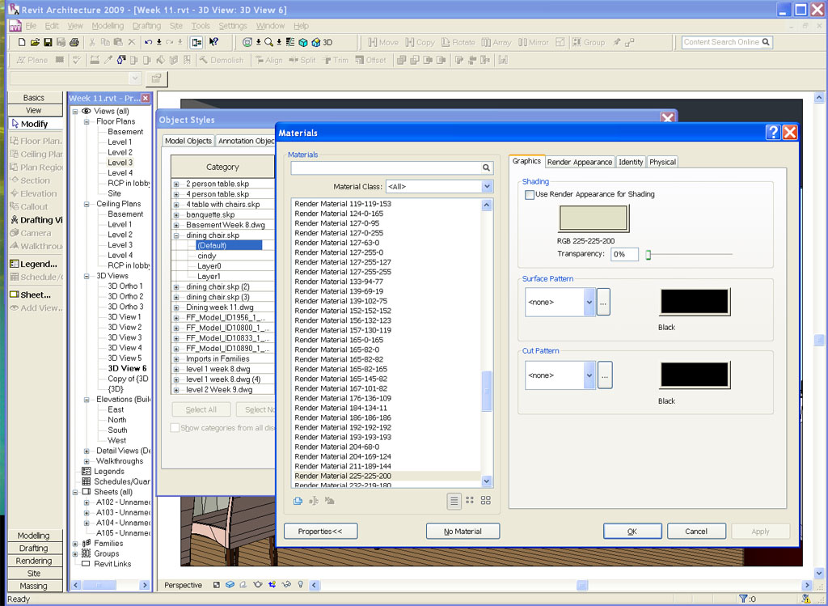Image resolution: width=828 pixels, height=606 pixels.
Task: Open the Tools menu
Action: [200, 26]
